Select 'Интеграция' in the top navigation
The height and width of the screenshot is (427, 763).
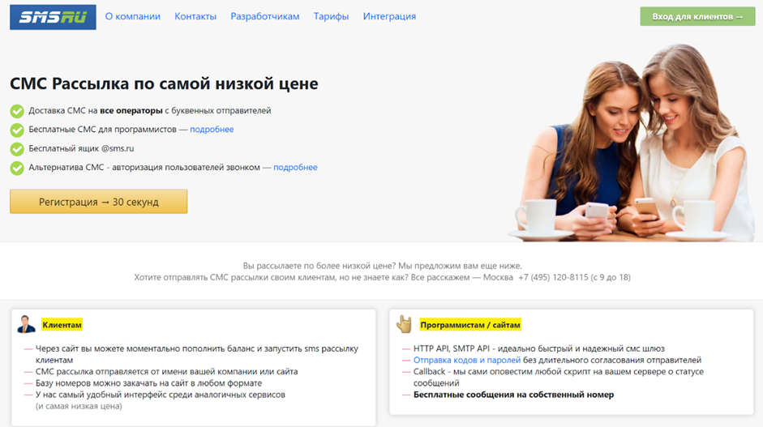389,17
